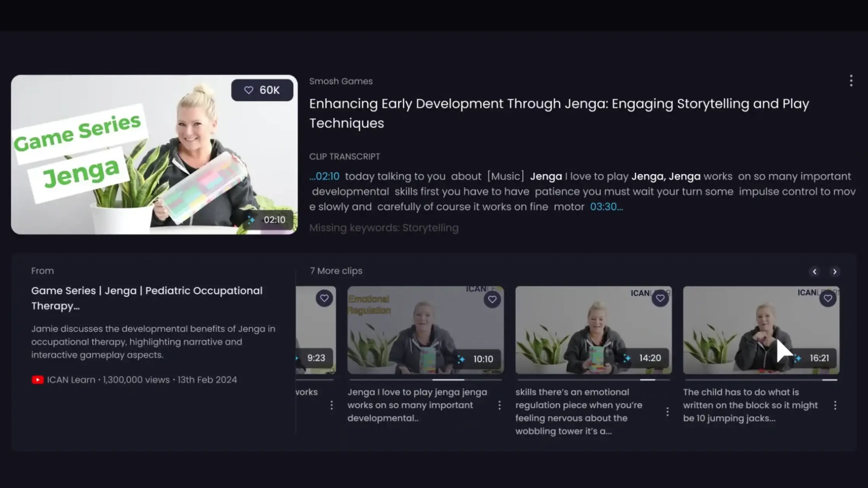
Task: Click 'Missing keywords: Storytelling' text
Action: pyautogui.click(x=384, y=228)
